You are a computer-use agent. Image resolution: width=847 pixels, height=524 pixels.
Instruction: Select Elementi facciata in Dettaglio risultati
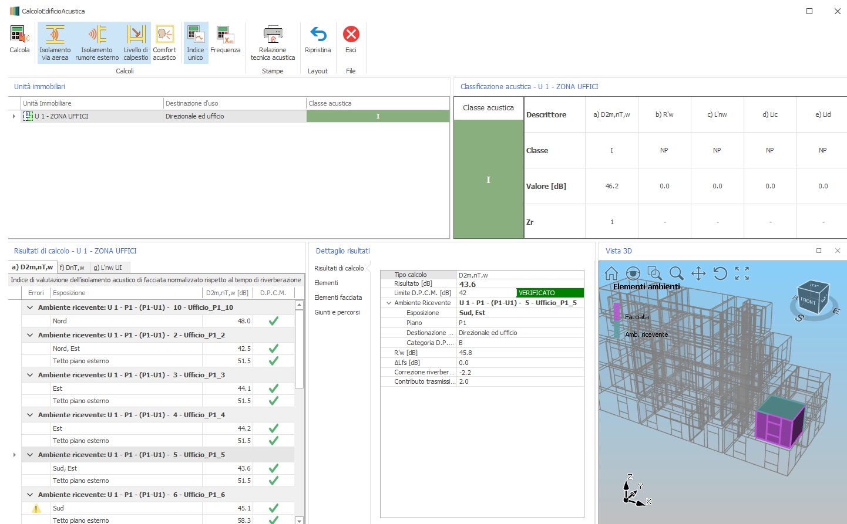(338, 298)
